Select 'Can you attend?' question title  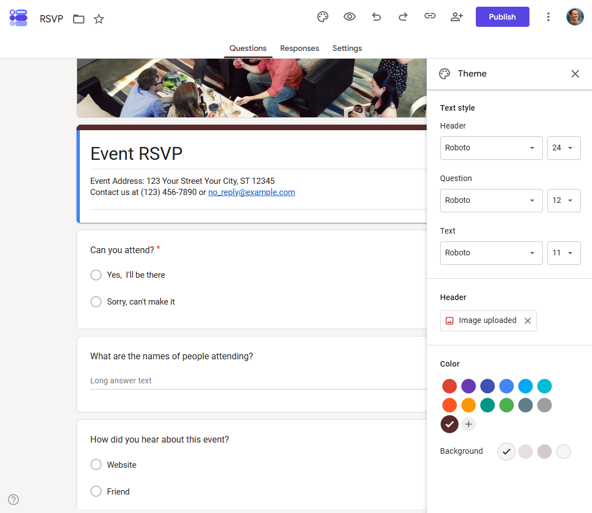click(x=122, y=250)
